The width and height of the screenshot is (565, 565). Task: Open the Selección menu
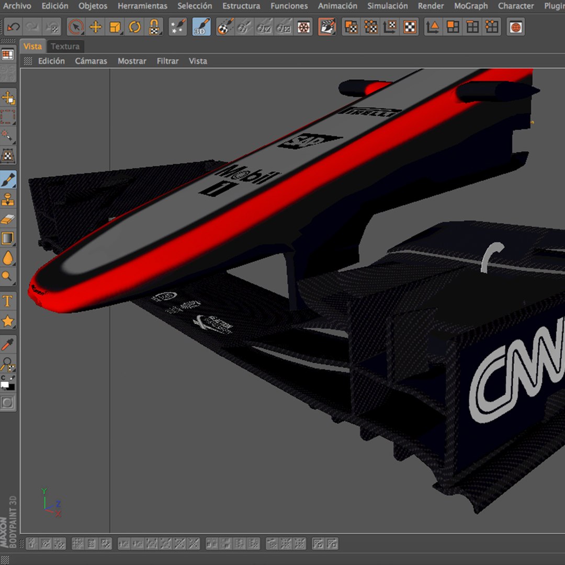195,6
